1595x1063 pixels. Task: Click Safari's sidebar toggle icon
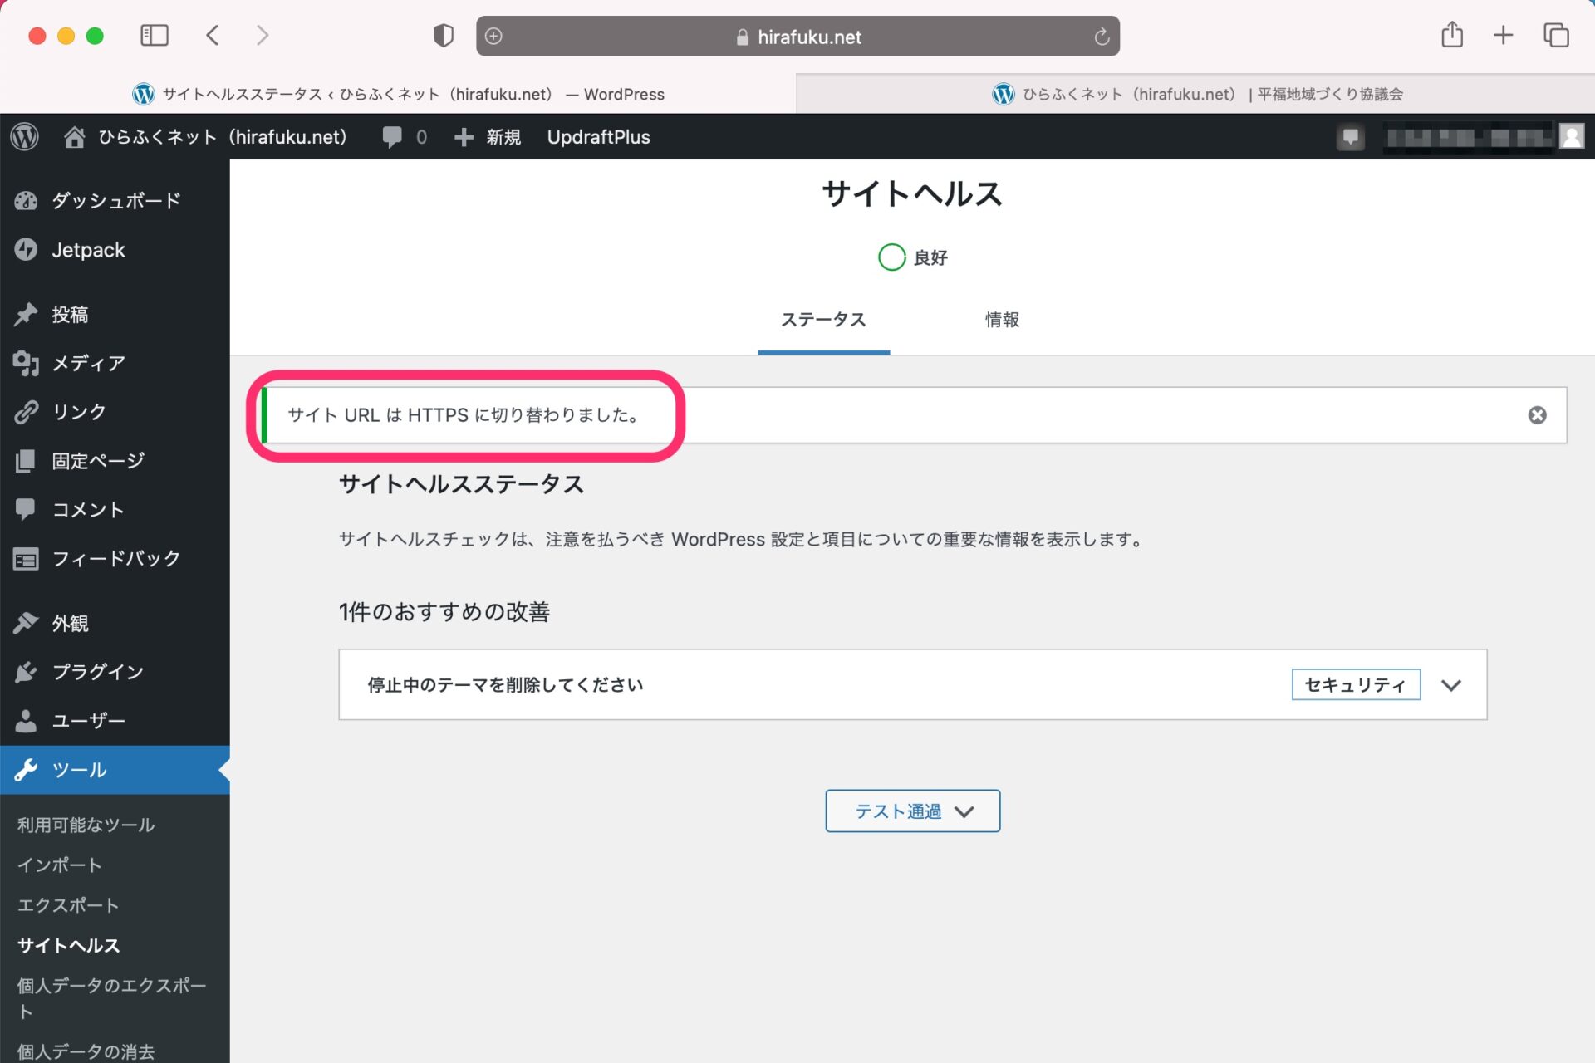click(x=155, y=36)
